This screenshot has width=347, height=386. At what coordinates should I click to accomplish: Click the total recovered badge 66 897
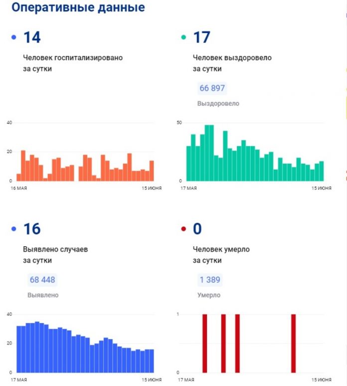click(212, 88)
